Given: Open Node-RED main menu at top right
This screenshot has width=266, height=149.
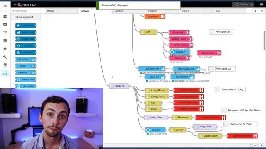Looking at the screenshot, I should 261,5.
